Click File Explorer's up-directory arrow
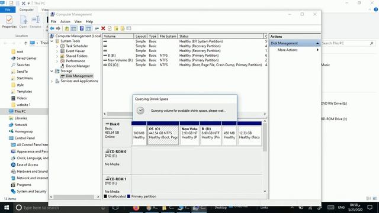Screen dimensions: 379x213 pyautogui.click(x=25, y=43)
